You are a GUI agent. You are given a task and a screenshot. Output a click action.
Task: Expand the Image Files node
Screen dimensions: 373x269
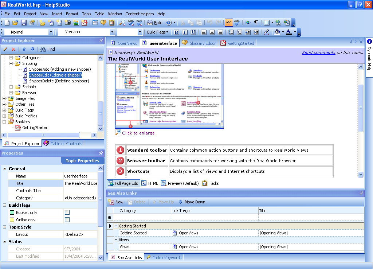click(4, 98)
